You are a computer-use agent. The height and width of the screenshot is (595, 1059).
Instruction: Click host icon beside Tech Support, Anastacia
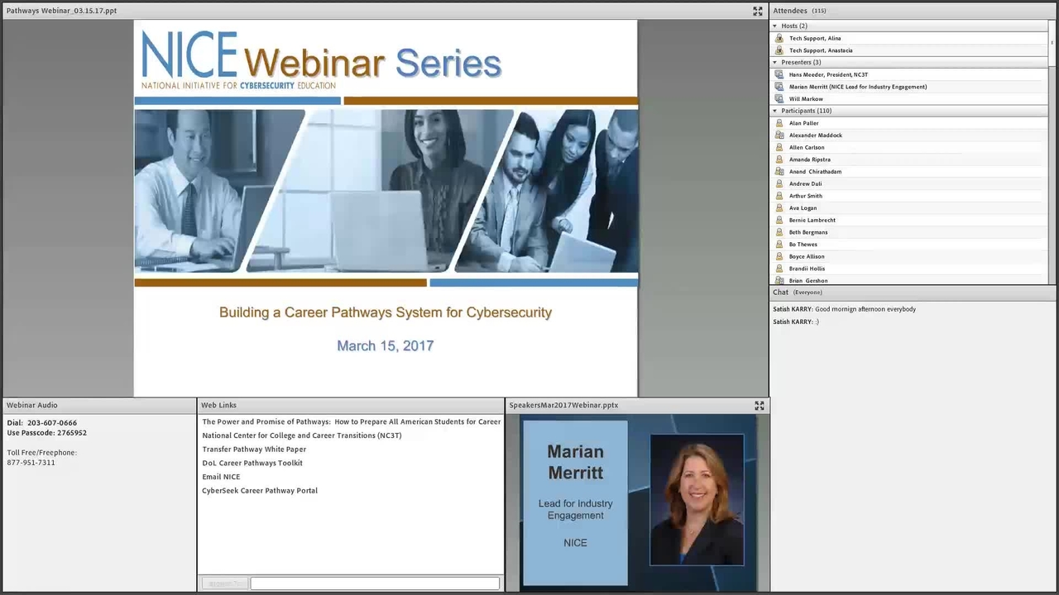coord(779,50)
